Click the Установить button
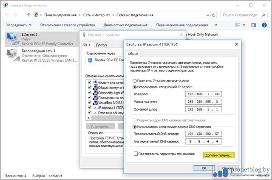The height and width of the screenshot is (180, 272). point(100,126)
